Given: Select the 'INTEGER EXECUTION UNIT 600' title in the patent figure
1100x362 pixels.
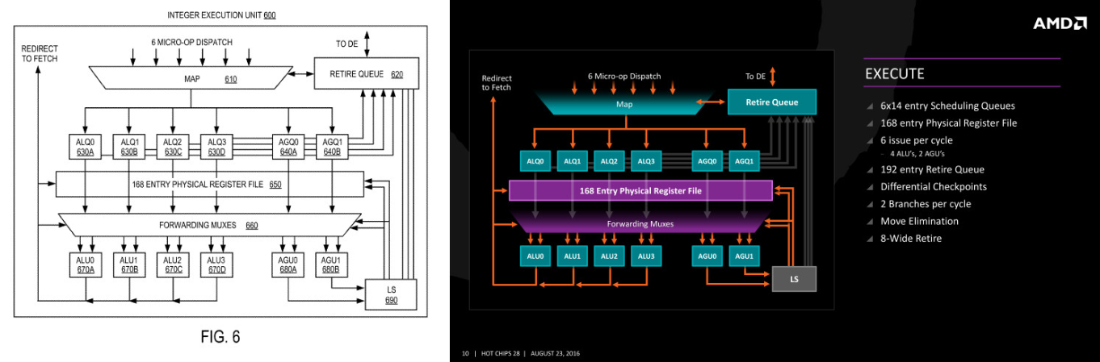Looking at the screenshot, I should (221, 15).
